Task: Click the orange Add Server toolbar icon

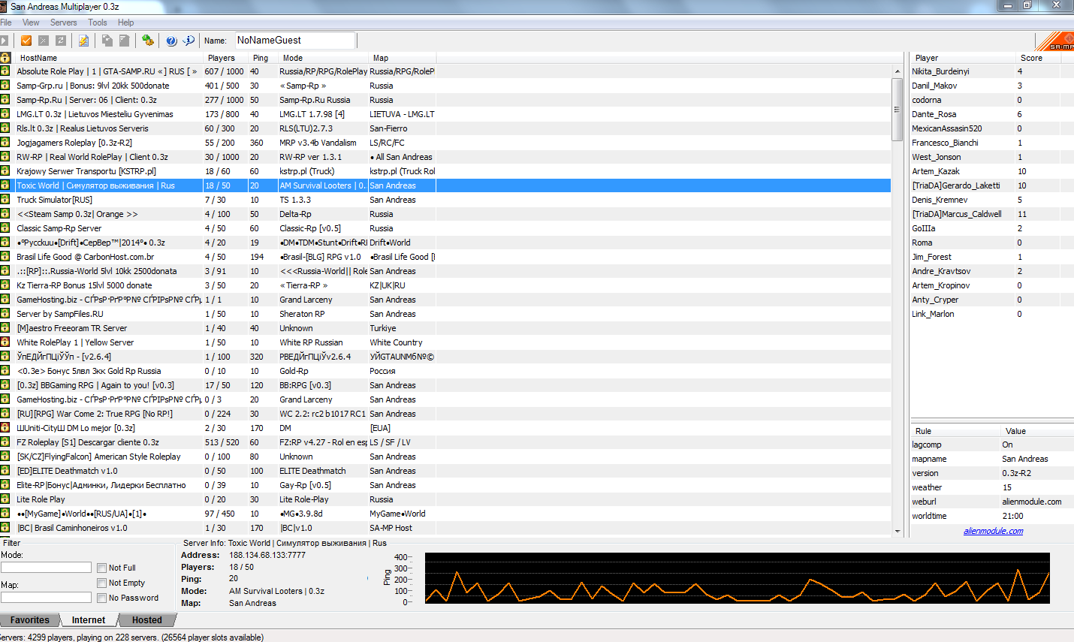Action: (x=26, y=41)
